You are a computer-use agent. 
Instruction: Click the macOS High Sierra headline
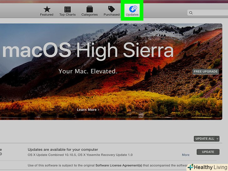click(88, 51)
